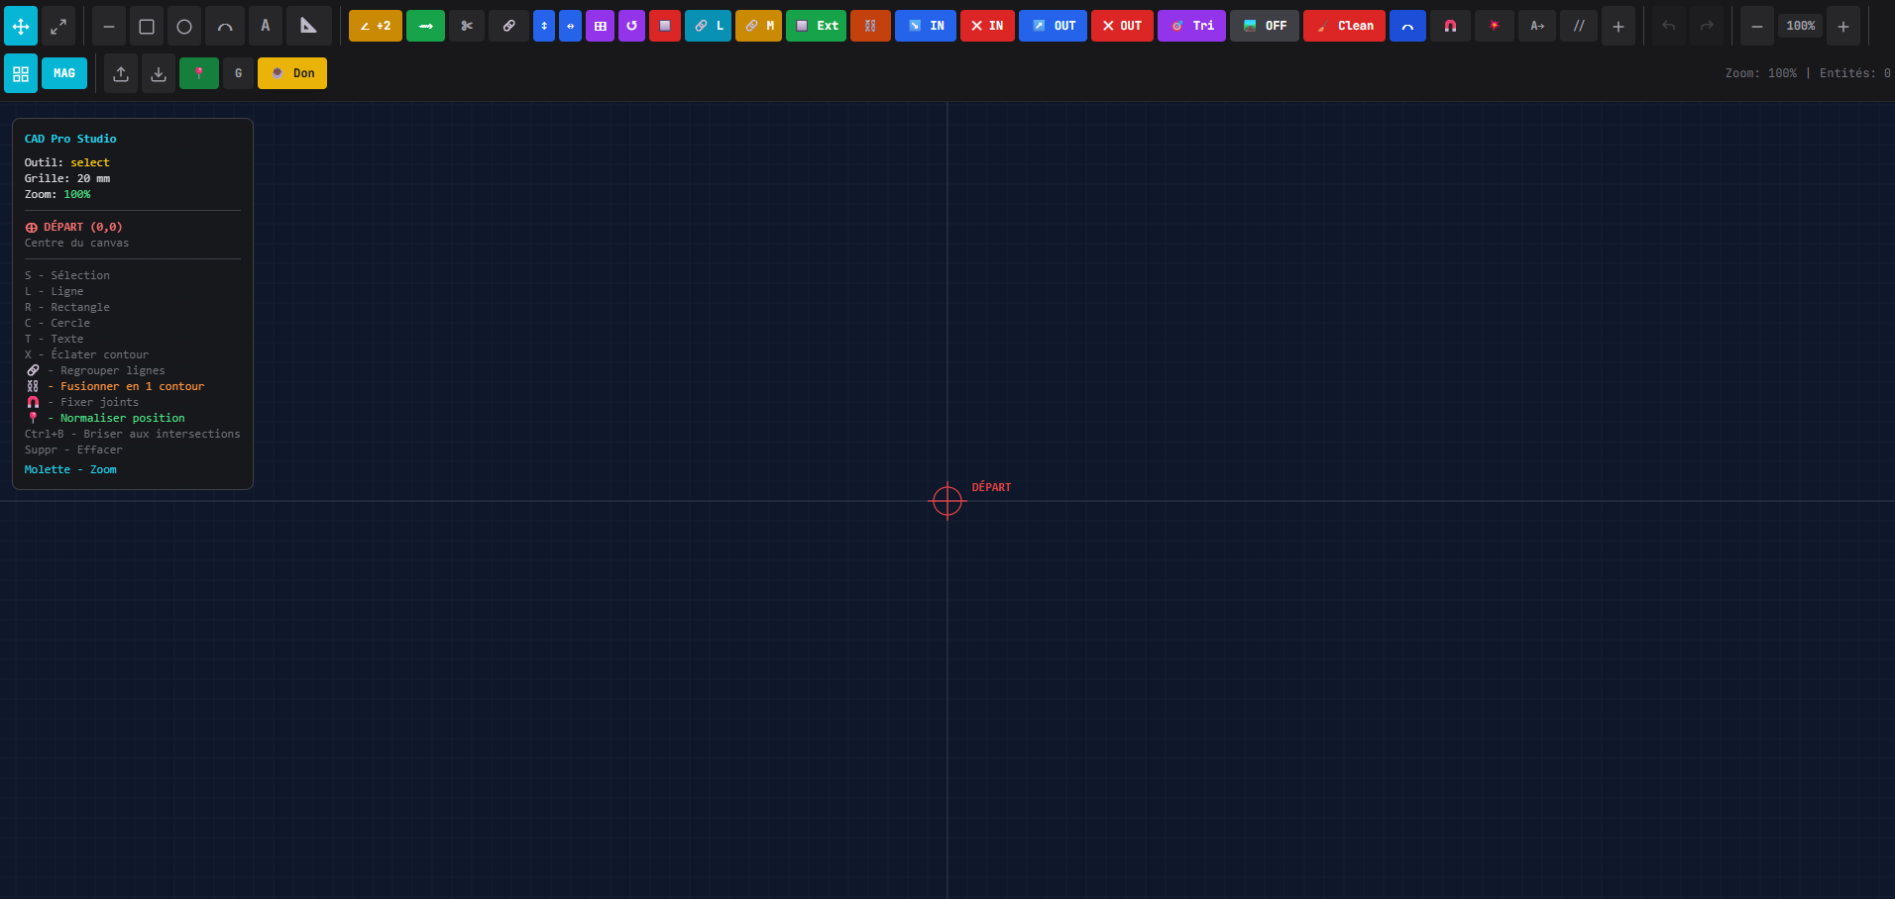Click the purple rotate arrow button
1895x899 pixels.
click(631, 26)
